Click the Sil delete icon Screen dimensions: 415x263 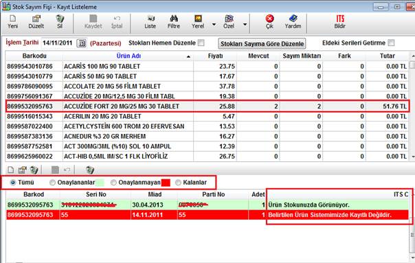coord(60,19)
